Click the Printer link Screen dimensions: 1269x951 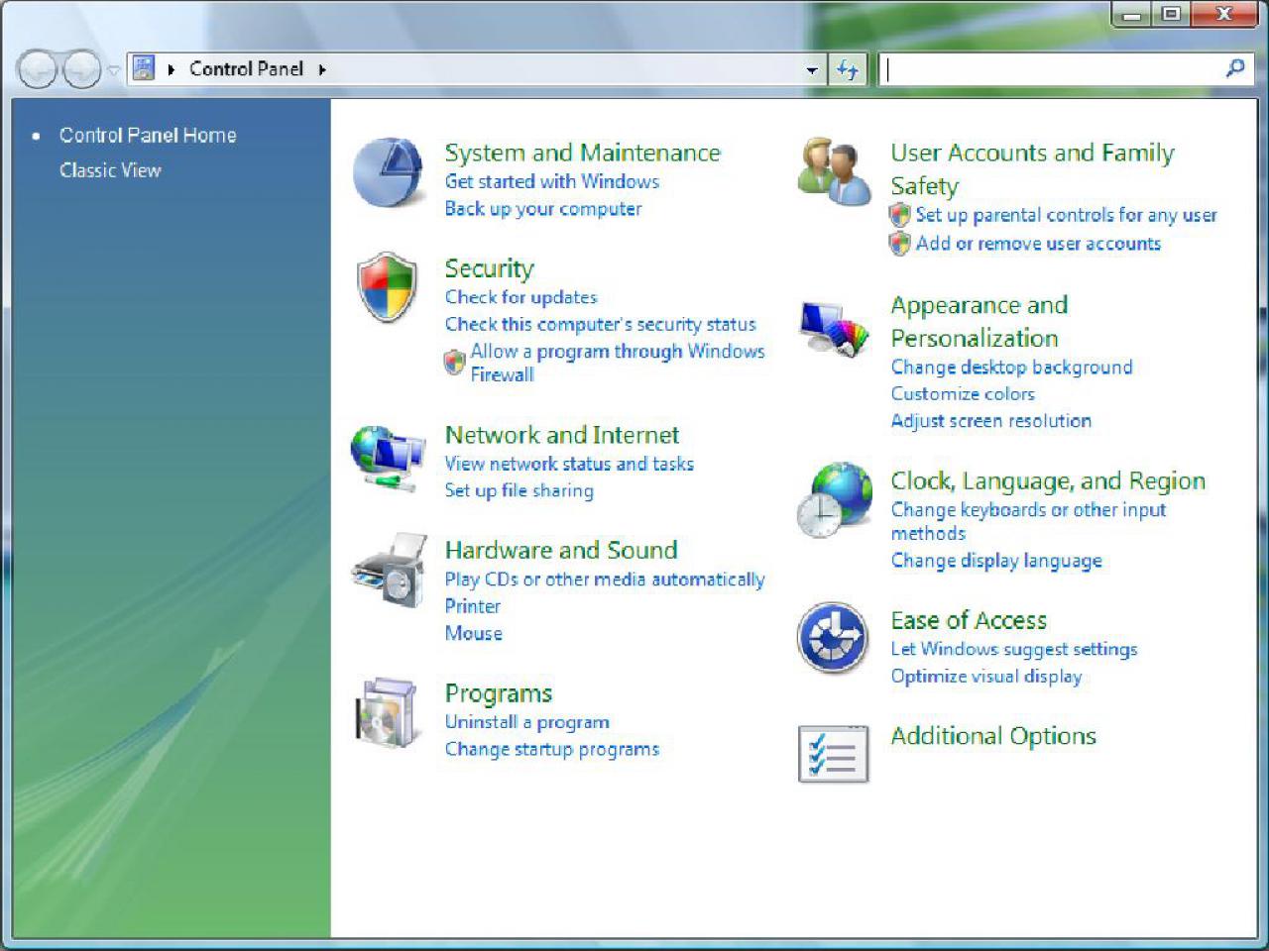473,606
